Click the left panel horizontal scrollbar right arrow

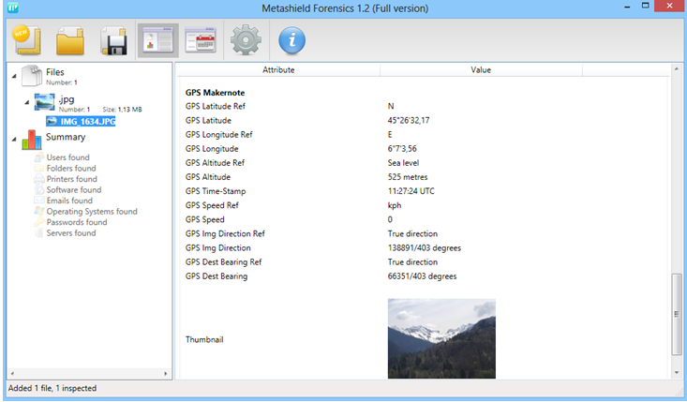[167, 373]
